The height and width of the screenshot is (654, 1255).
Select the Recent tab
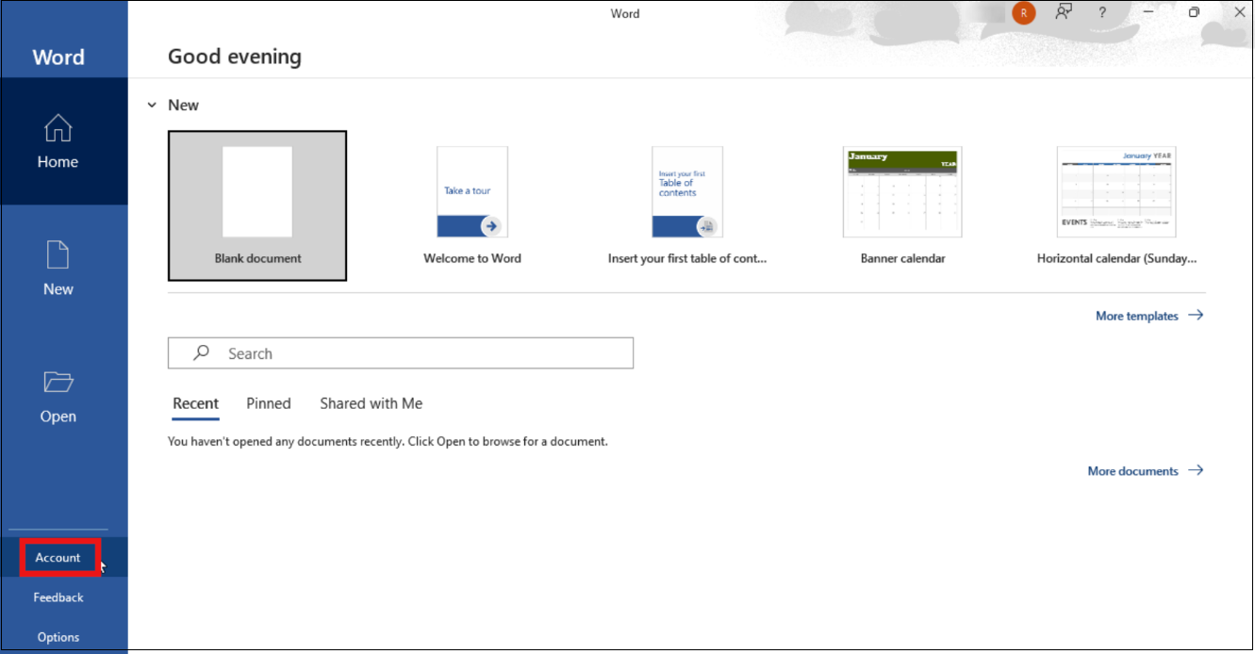pos(195,403)
